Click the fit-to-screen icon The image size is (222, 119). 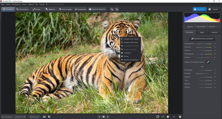tap(158, 117)
